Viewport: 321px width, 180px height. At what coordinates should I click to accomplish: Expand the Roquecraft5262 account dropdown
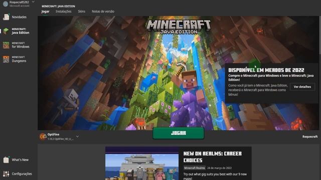click(x=33, y=2)
